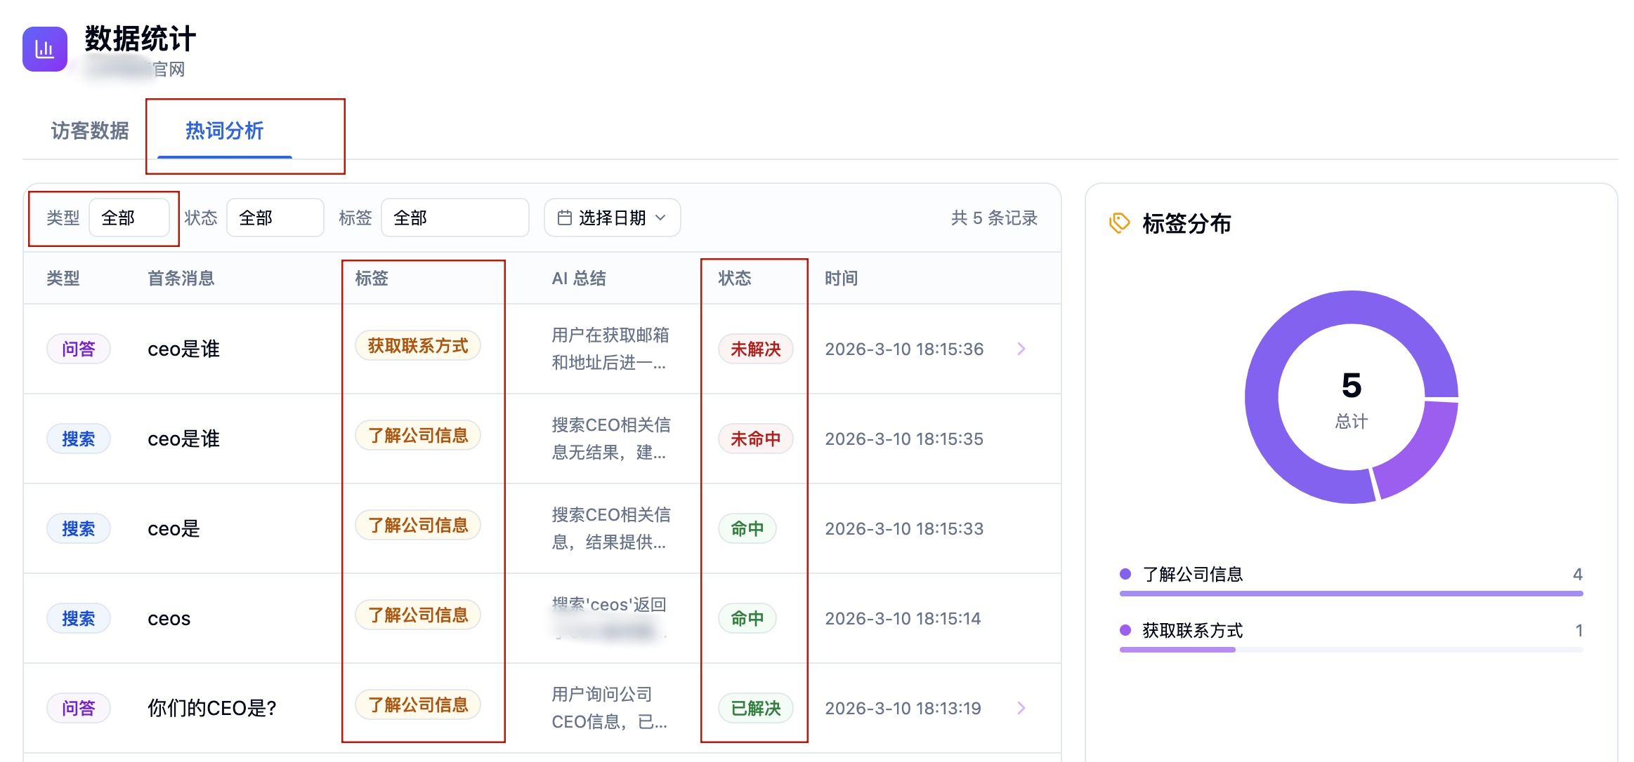Click the 获取联系方式 progress bar in legend

click(x=1177, y=650)
